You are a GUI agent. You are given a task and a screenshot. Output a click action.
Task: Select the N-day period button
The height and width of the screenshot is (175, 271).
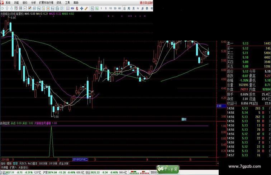[x=138, y=8]
